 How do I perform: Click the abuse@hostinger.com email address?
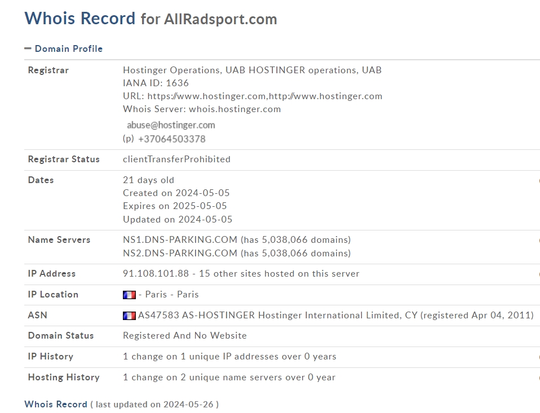coord(171,125)
